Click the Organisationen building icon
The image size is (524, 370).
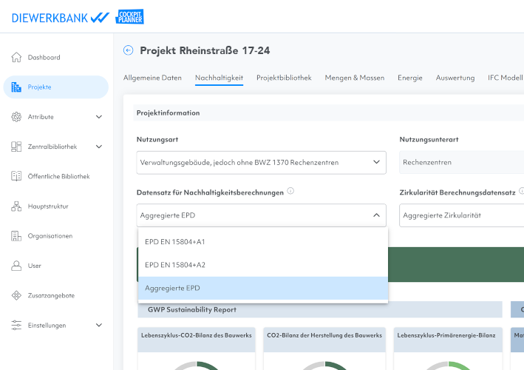click(x=16, y=236)
